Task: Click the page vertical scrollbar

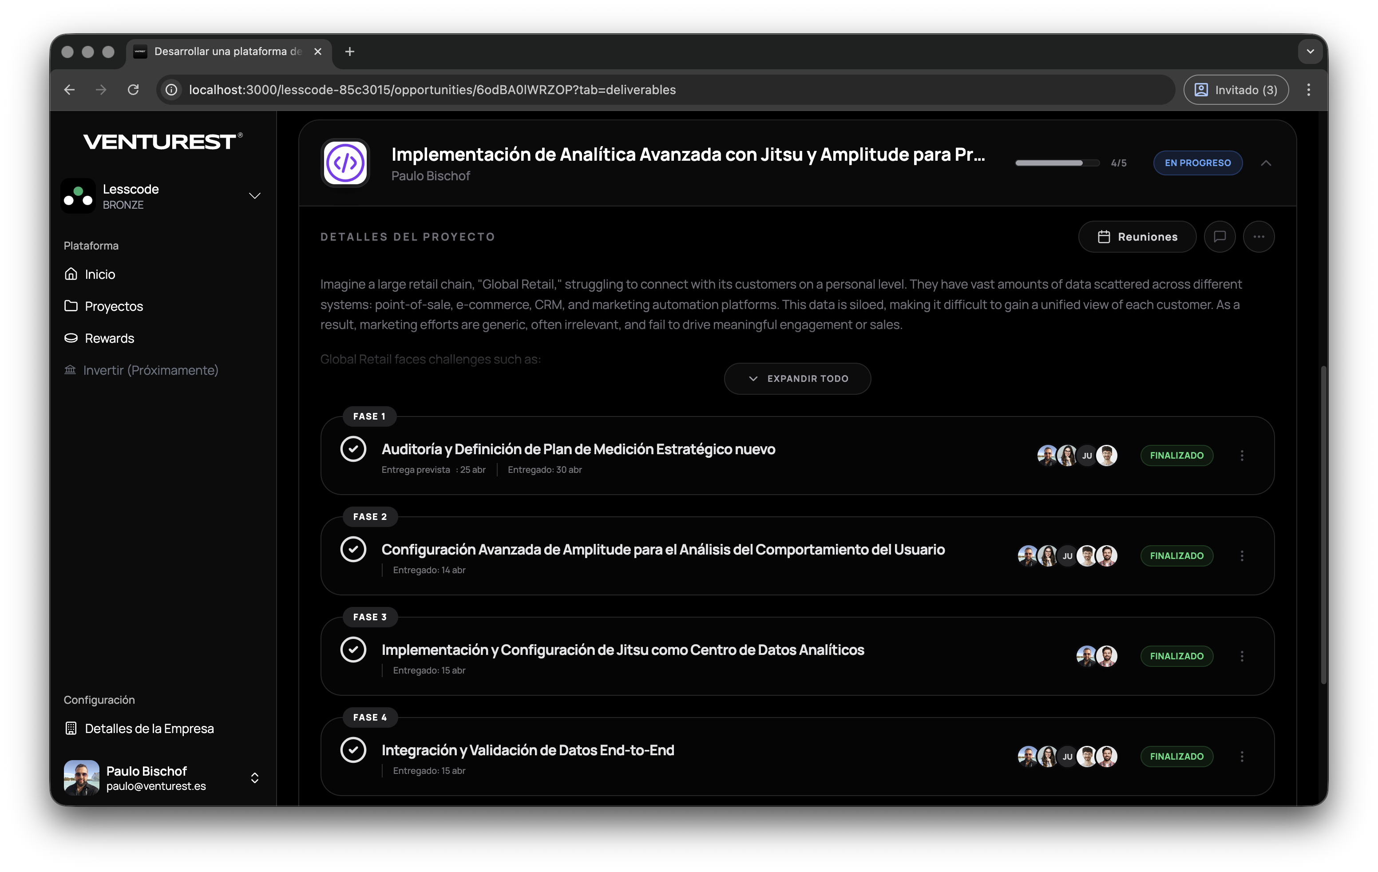Action: (x=1323, y=524)
